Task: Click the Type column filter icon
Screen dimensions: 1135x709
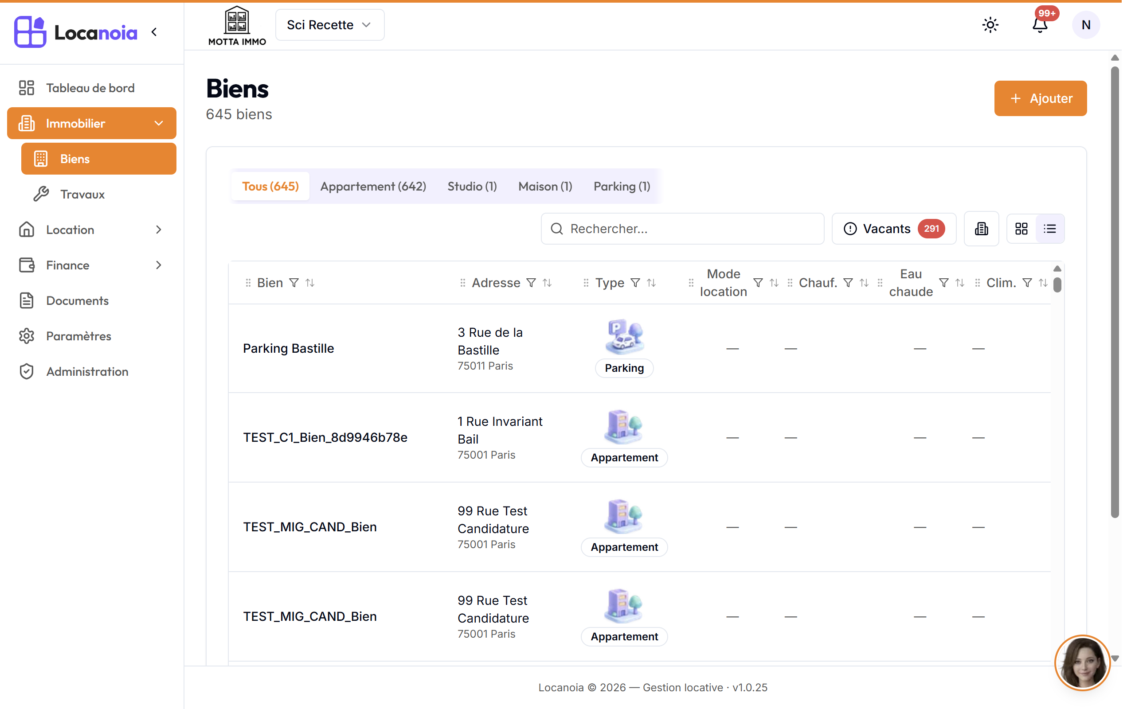Action: click(x=635, y=283)
